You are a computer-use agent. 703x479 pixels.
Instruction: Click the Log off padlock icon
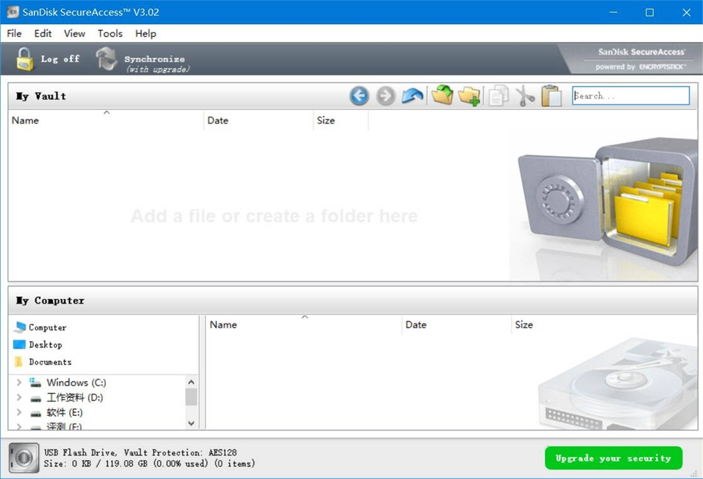tap(24, 59)
